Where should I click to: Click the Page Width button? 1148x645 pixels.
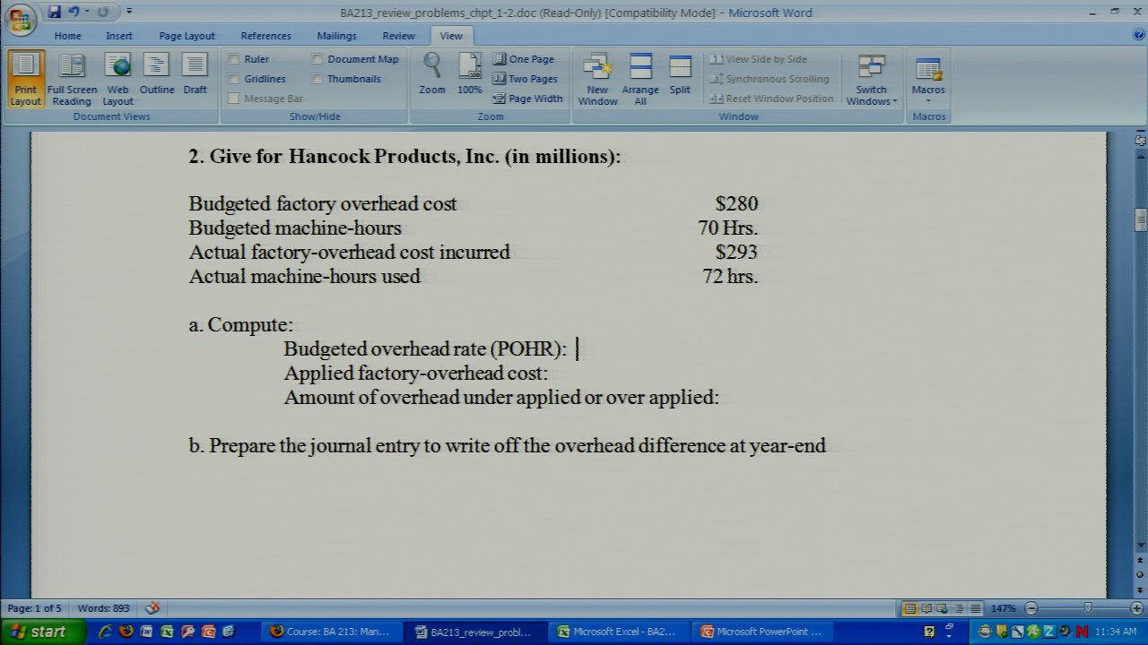(x=527, y=99)
